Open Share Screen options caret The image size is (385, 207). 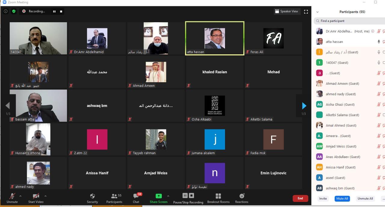coord(168,196)
